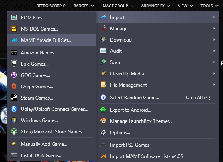Open the Tools dropdown menu
The image size is (223, 162).
[209, 6]
